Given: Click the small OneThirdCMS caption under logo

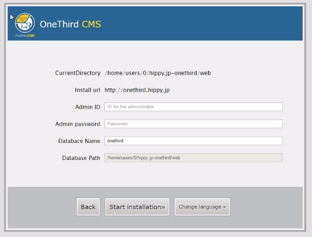Looking at the screenshot, I should coord(25,36).
